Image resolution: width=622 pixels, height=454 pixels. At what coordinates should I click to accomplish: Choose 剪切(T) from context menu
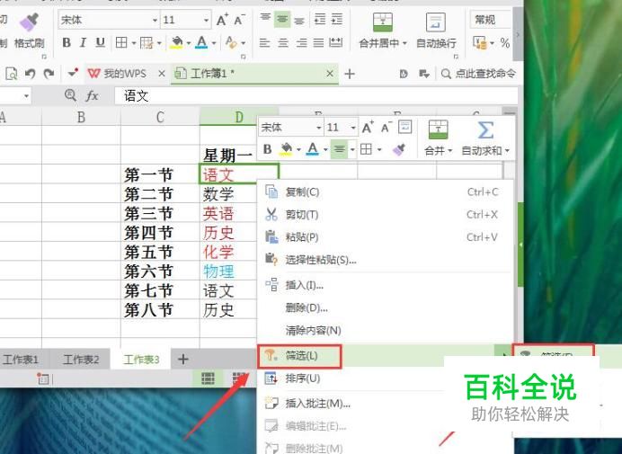385,215
